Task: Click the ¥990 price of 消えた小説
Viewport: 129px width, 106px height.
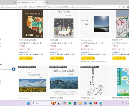Action: (x=53, y=46)
